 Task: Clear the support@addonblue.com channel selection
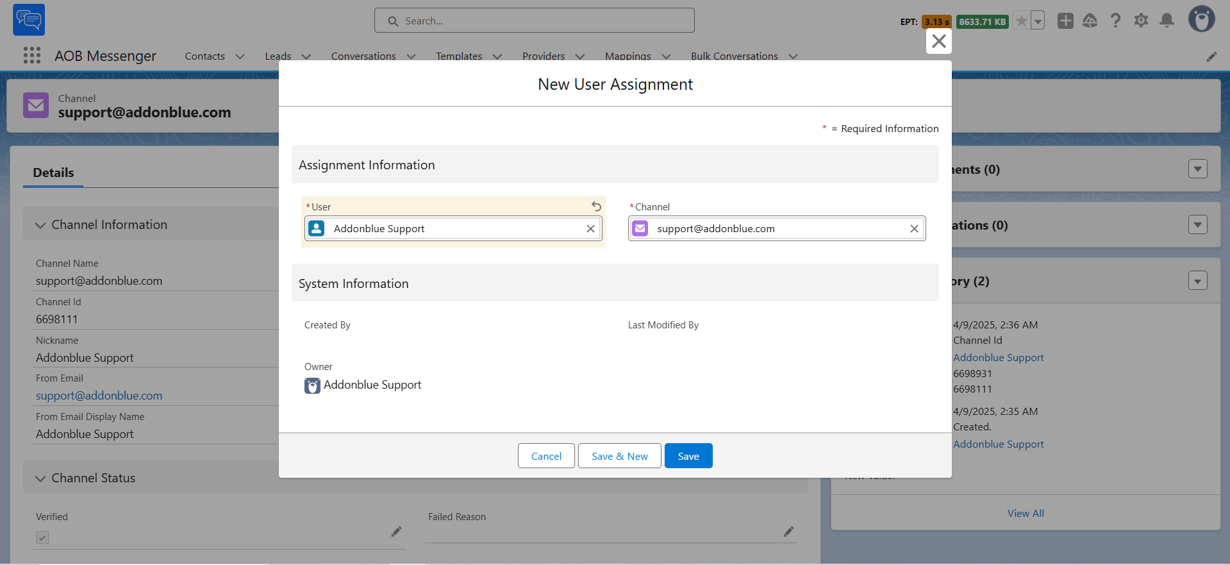(x=914, y=229)
